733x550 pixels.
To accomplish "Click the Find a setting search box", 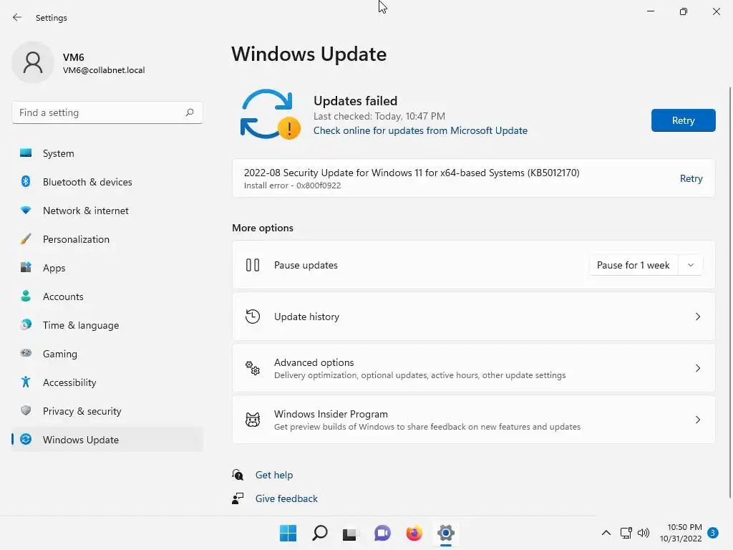I will click(x=100, y=112).
